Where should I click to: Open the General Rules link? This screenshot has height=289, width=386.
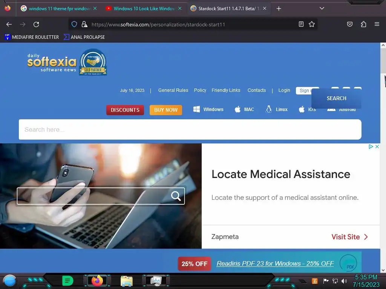click(173, 90)
